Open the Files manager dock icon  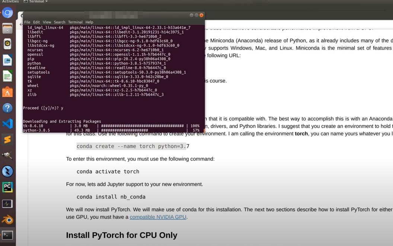coord(7,28)
